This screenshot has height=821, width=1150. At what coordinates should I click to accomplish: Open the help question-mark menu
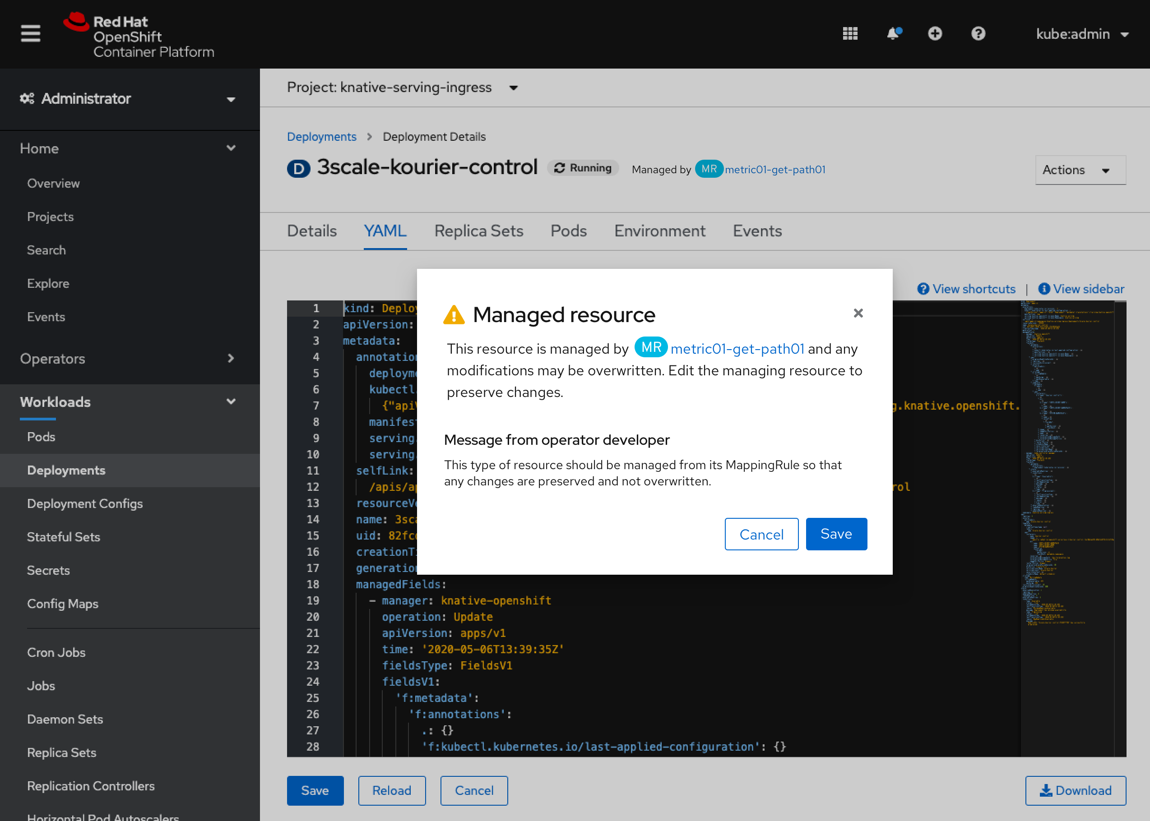tap(978, 34)
